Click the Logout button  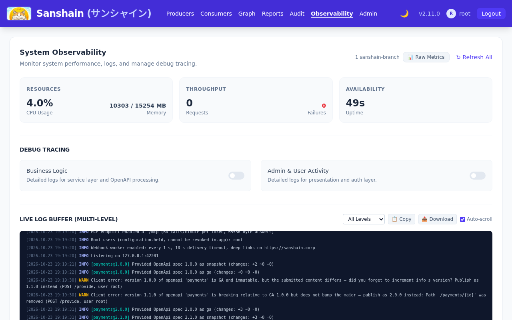coord(491,14)
